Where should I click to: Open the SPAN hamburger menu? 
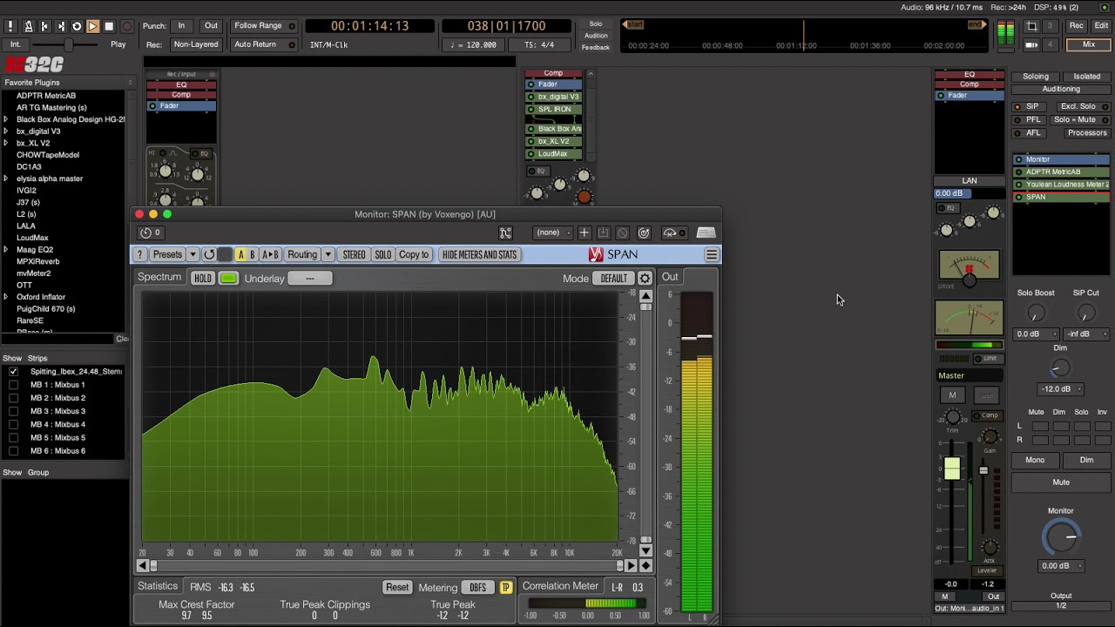712,254
